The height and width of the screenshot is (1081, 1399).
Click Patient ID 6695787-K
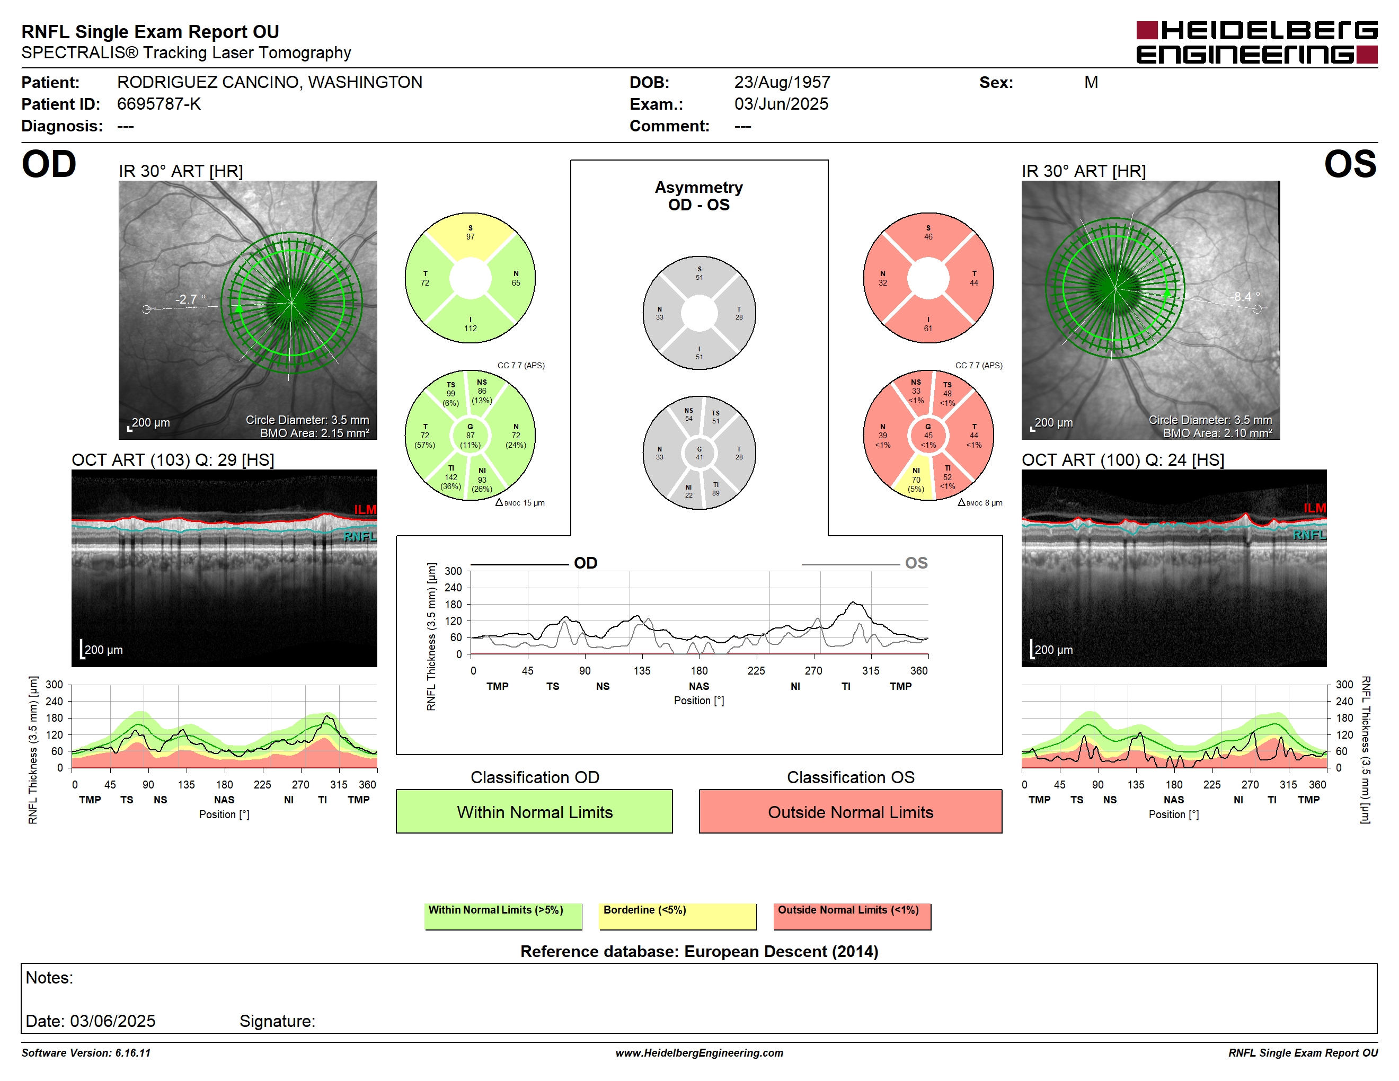click(159, 104)
